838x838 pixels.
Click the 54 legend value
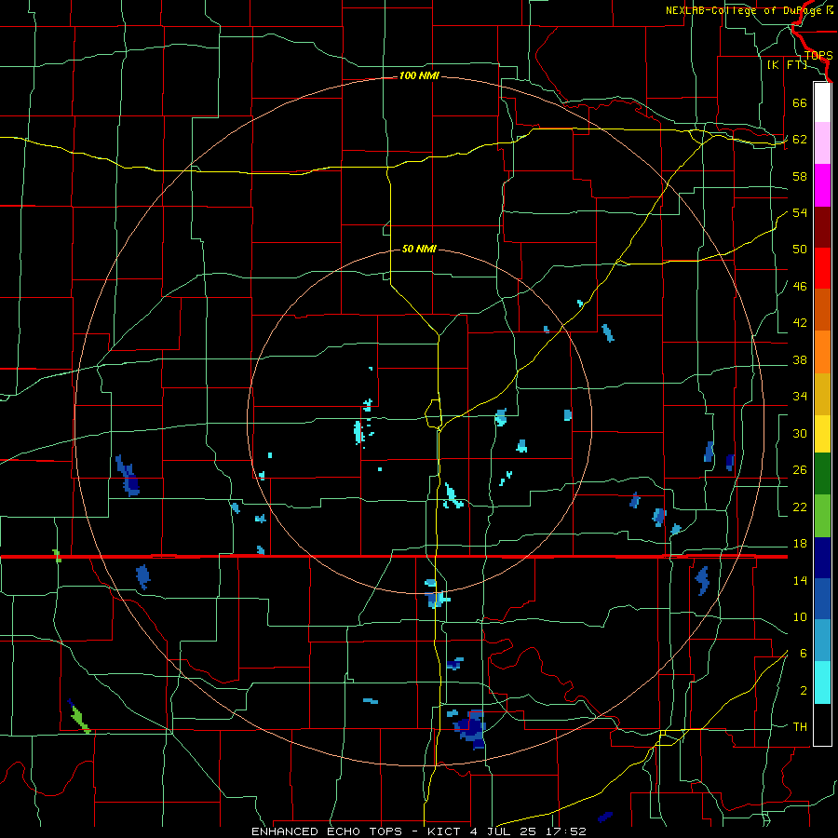point(800,212)
